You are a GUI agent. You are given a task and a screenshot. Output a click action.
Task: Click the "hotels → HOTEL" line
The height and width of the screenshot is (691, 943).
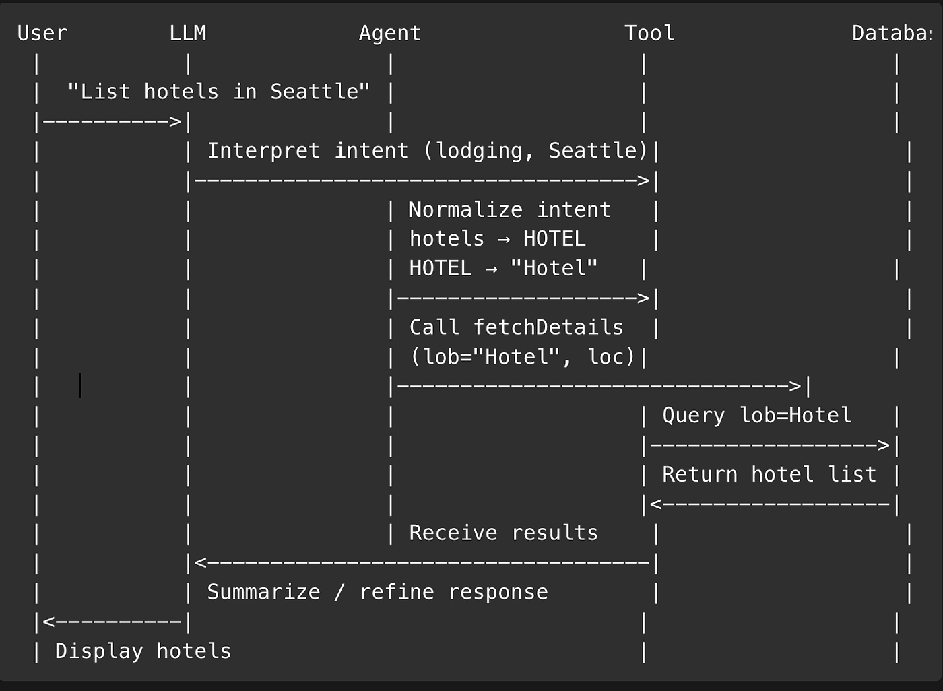click(497, 239)
